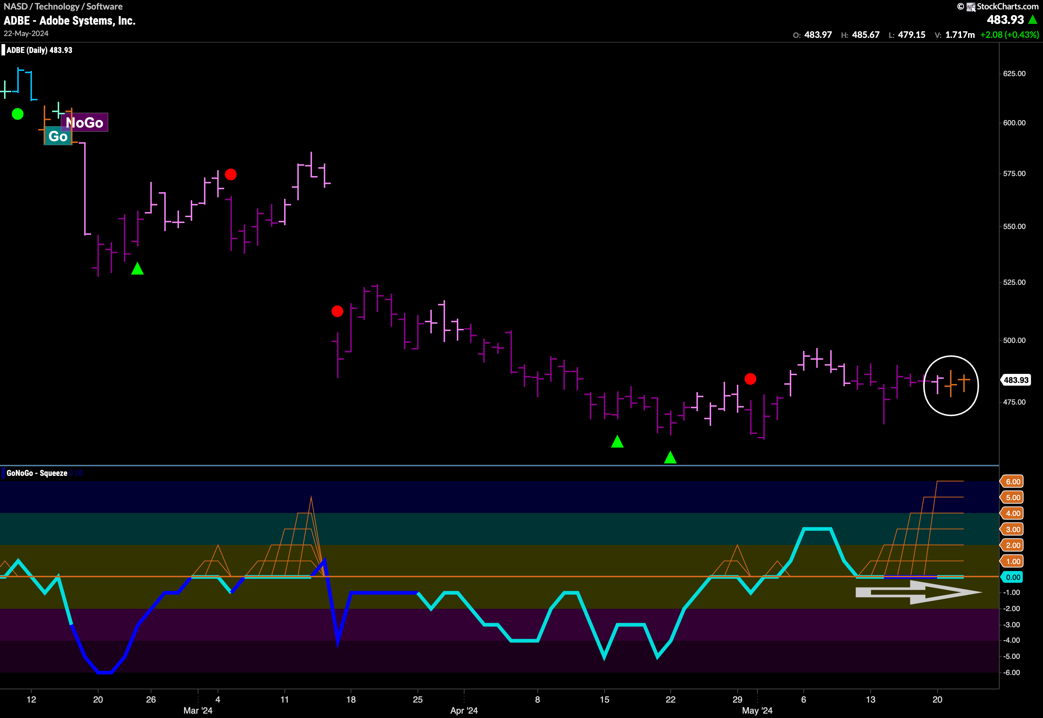The height and width of the screenshot is (718, 1043).
Task: Click the 13 date tick in May
Action: 871,700
